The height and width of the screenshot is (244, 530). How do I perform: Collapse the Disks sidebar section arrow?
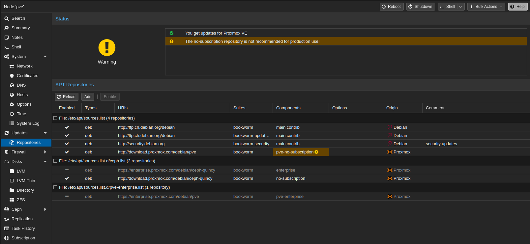coord(45,162)
